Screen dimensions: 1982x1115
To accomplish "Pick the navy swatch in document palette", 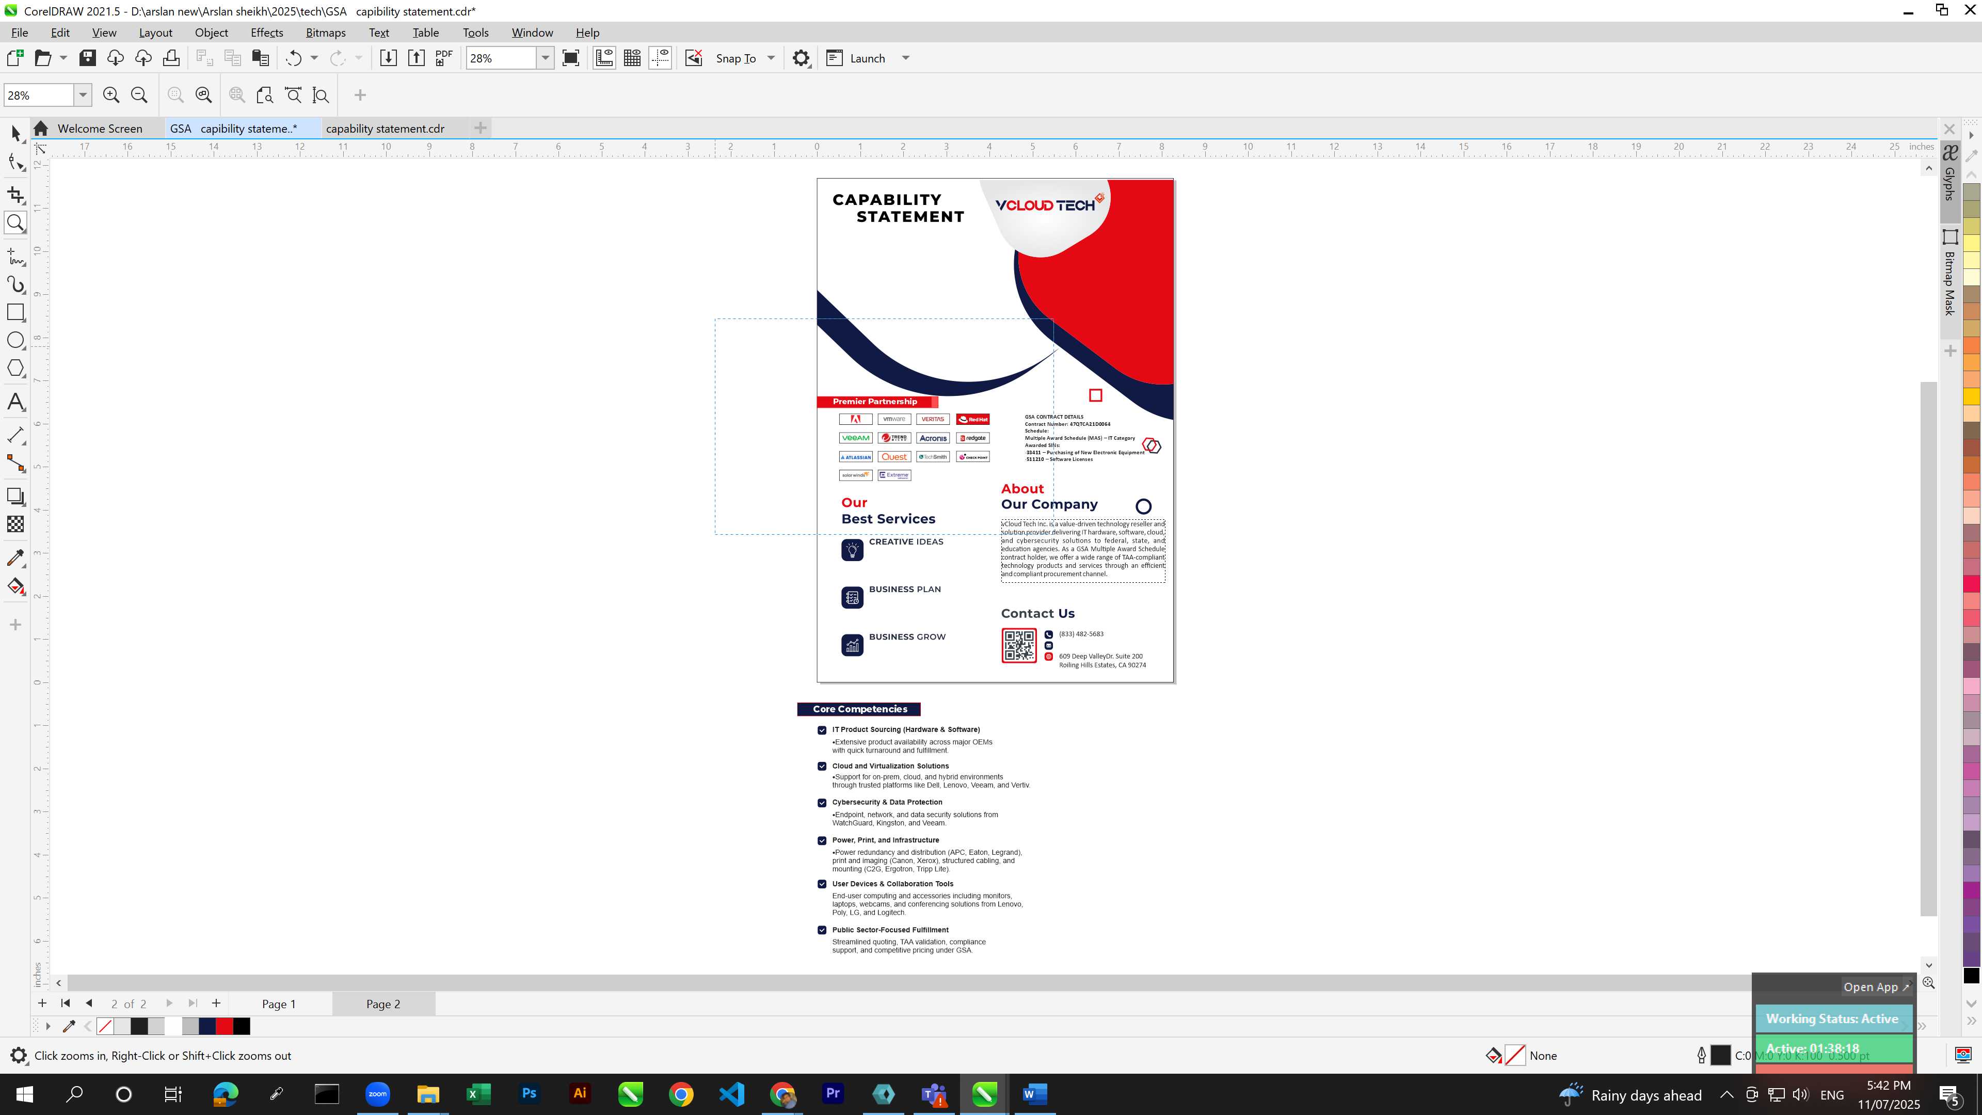I will click(x=207, y=1027).
